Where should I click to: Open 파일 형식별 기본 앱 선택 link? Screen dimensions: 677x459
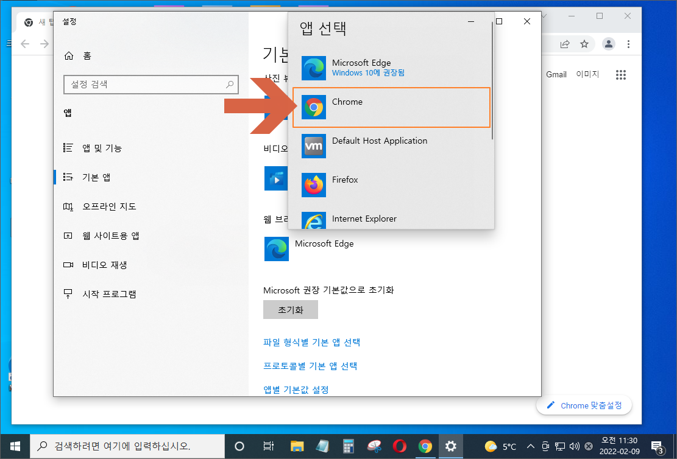click(x=312, y=343)
